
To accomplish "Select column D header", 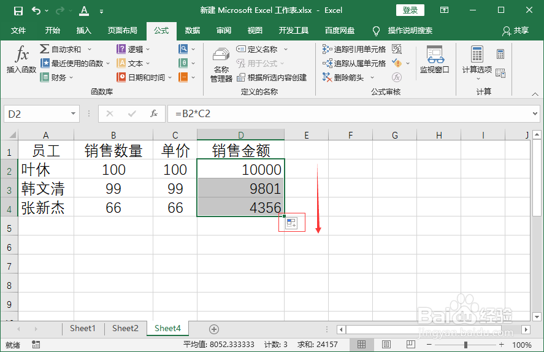I will [x=241, y=135].
